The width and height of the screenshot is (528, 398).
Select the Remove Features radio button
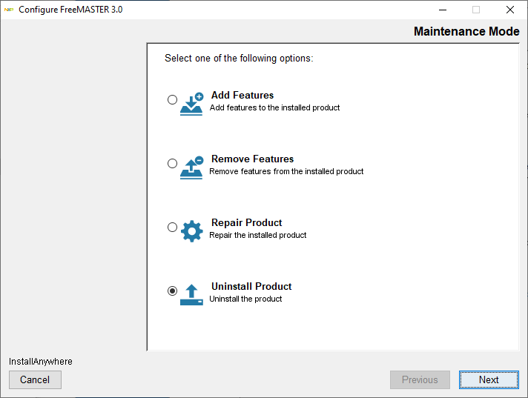point(173,164)
